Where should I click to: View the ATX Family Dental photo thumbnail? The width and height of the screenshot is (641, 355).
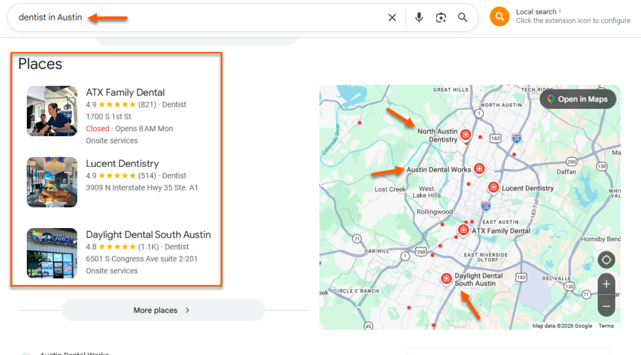click(52, 111)
